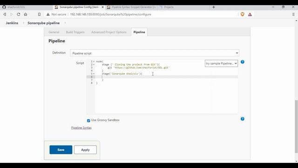Viewport: 298px width, 168px height.
Task: Click the 'Sonarqube Analysis' stage text
Action: (x=125, y=74)
